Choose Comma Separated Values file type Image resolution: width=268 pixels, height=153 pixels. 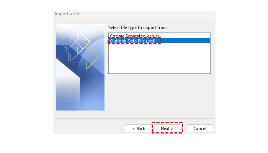coord(135,36)
